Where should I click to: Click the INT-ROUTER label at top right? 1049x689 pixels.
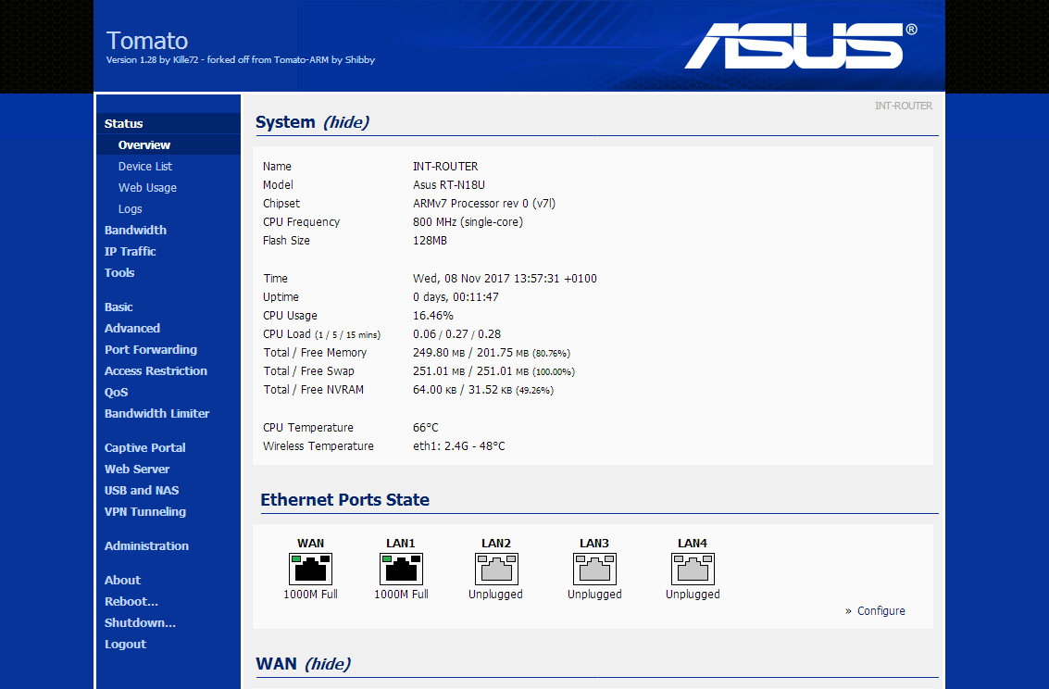coord(903,106)
